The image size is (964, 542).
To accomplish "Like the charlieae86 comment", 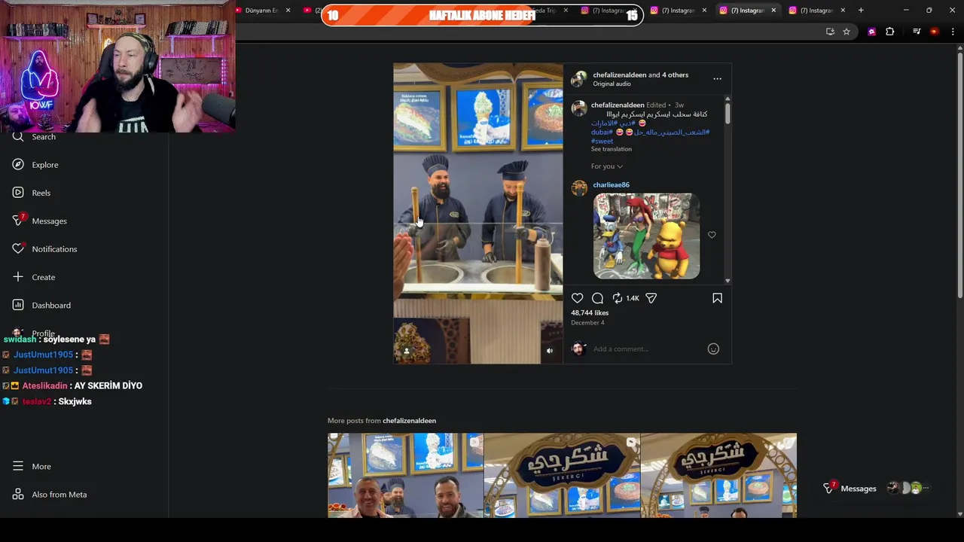I will tap(712, 235).
